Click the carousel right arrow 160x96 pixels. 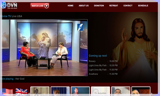[151, 94]
